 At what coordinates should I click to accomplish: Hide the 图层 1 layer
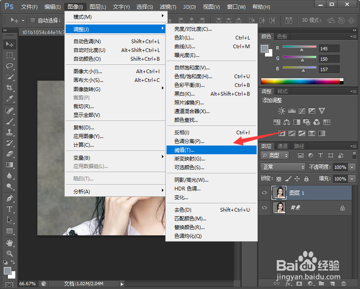coord(264,193)
